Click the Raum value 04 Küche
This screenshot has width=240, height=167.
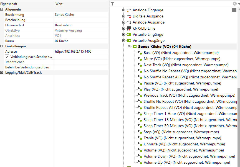pos(81,41)
